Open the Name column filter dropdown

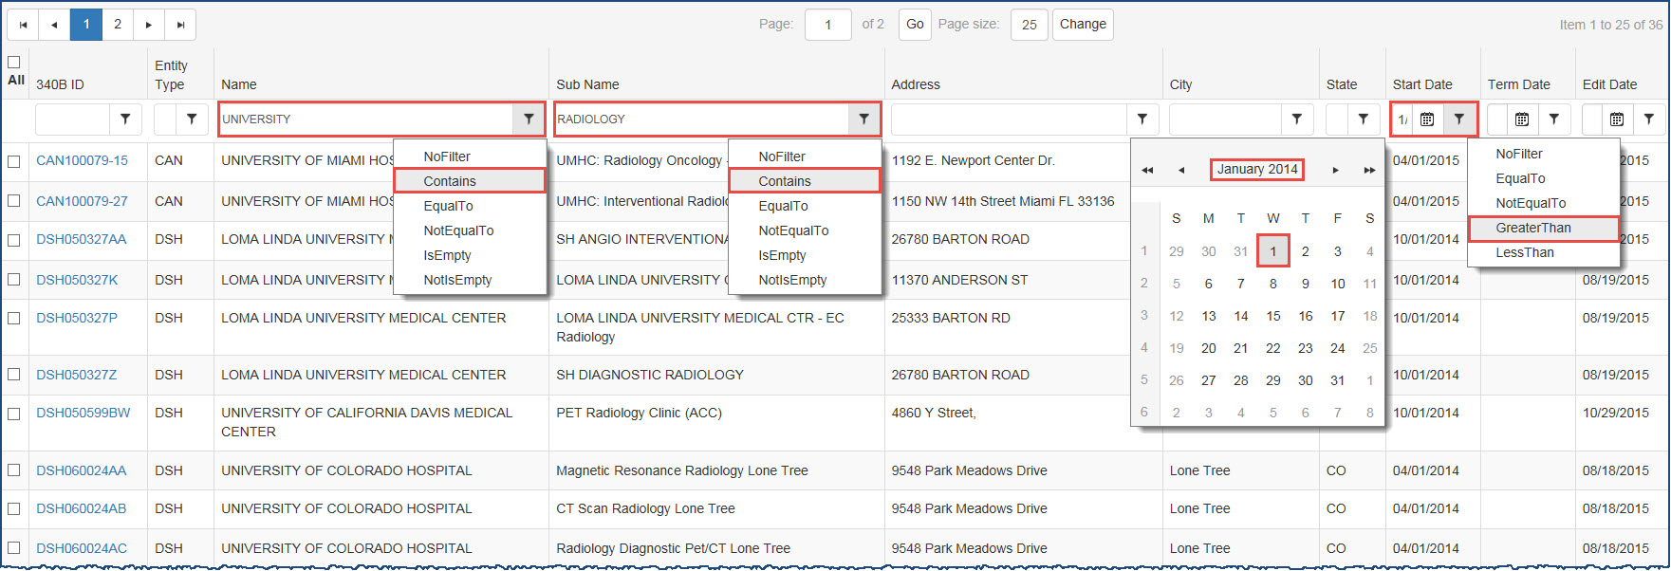pos(529,120)
